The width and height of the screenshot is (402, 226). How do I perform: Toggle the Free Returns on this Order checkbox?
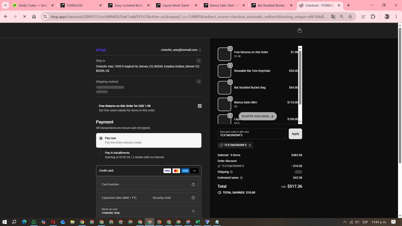pyautogui.click(x=200, y=106)
